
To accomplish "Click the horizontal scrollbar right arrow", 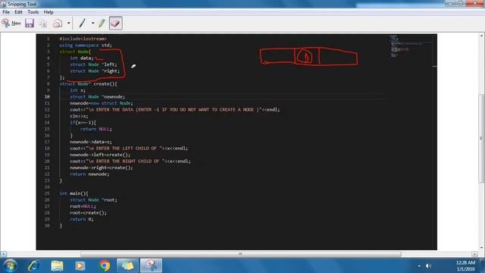I will coord(475,254).
